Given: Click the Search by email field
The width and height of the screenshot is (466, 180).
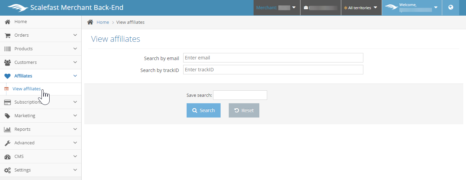Looking at the screenshot, I should pyautogui.click(x=273, y=58).
